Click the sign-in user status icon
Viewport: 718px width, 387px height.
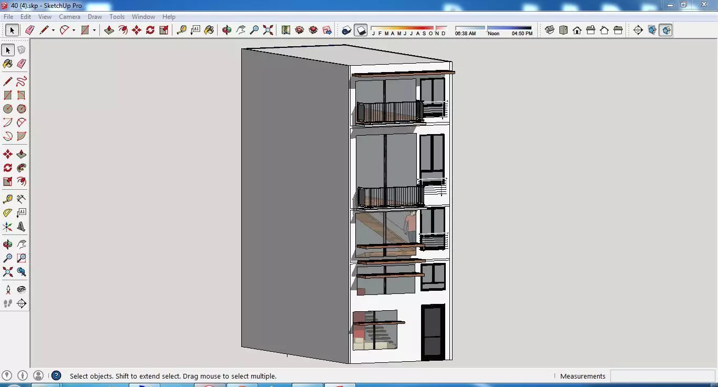click(x=38, y=375)
